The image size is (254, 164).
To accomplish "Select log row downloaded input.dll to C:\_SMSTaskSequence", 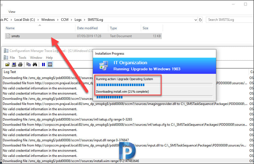I will 125,145.
